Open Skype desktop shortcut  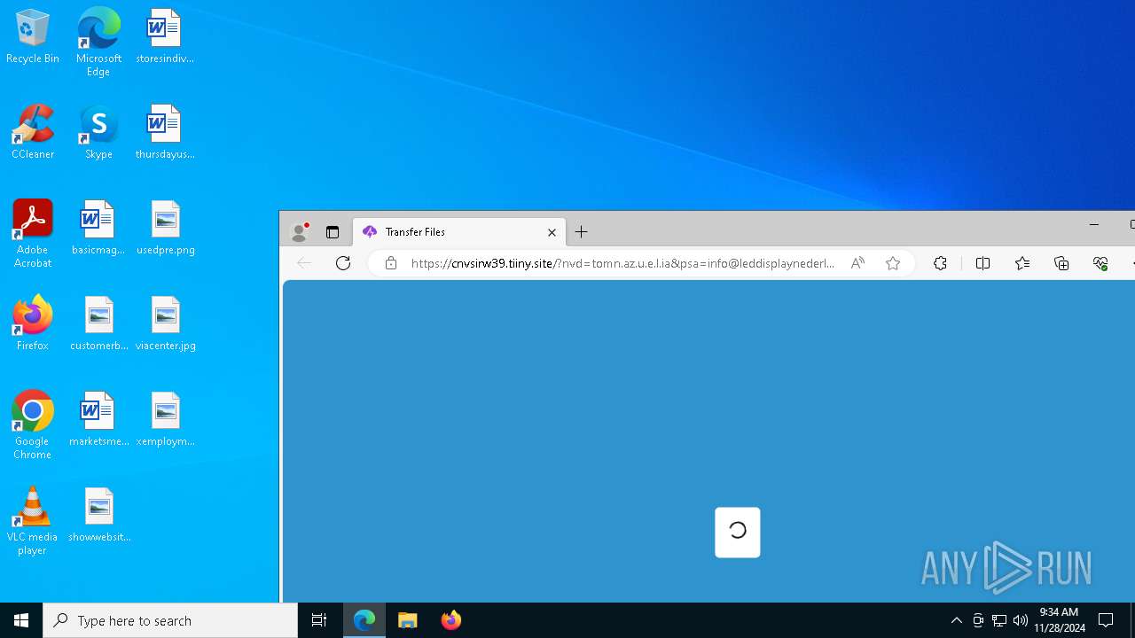[x=98, y=133]
